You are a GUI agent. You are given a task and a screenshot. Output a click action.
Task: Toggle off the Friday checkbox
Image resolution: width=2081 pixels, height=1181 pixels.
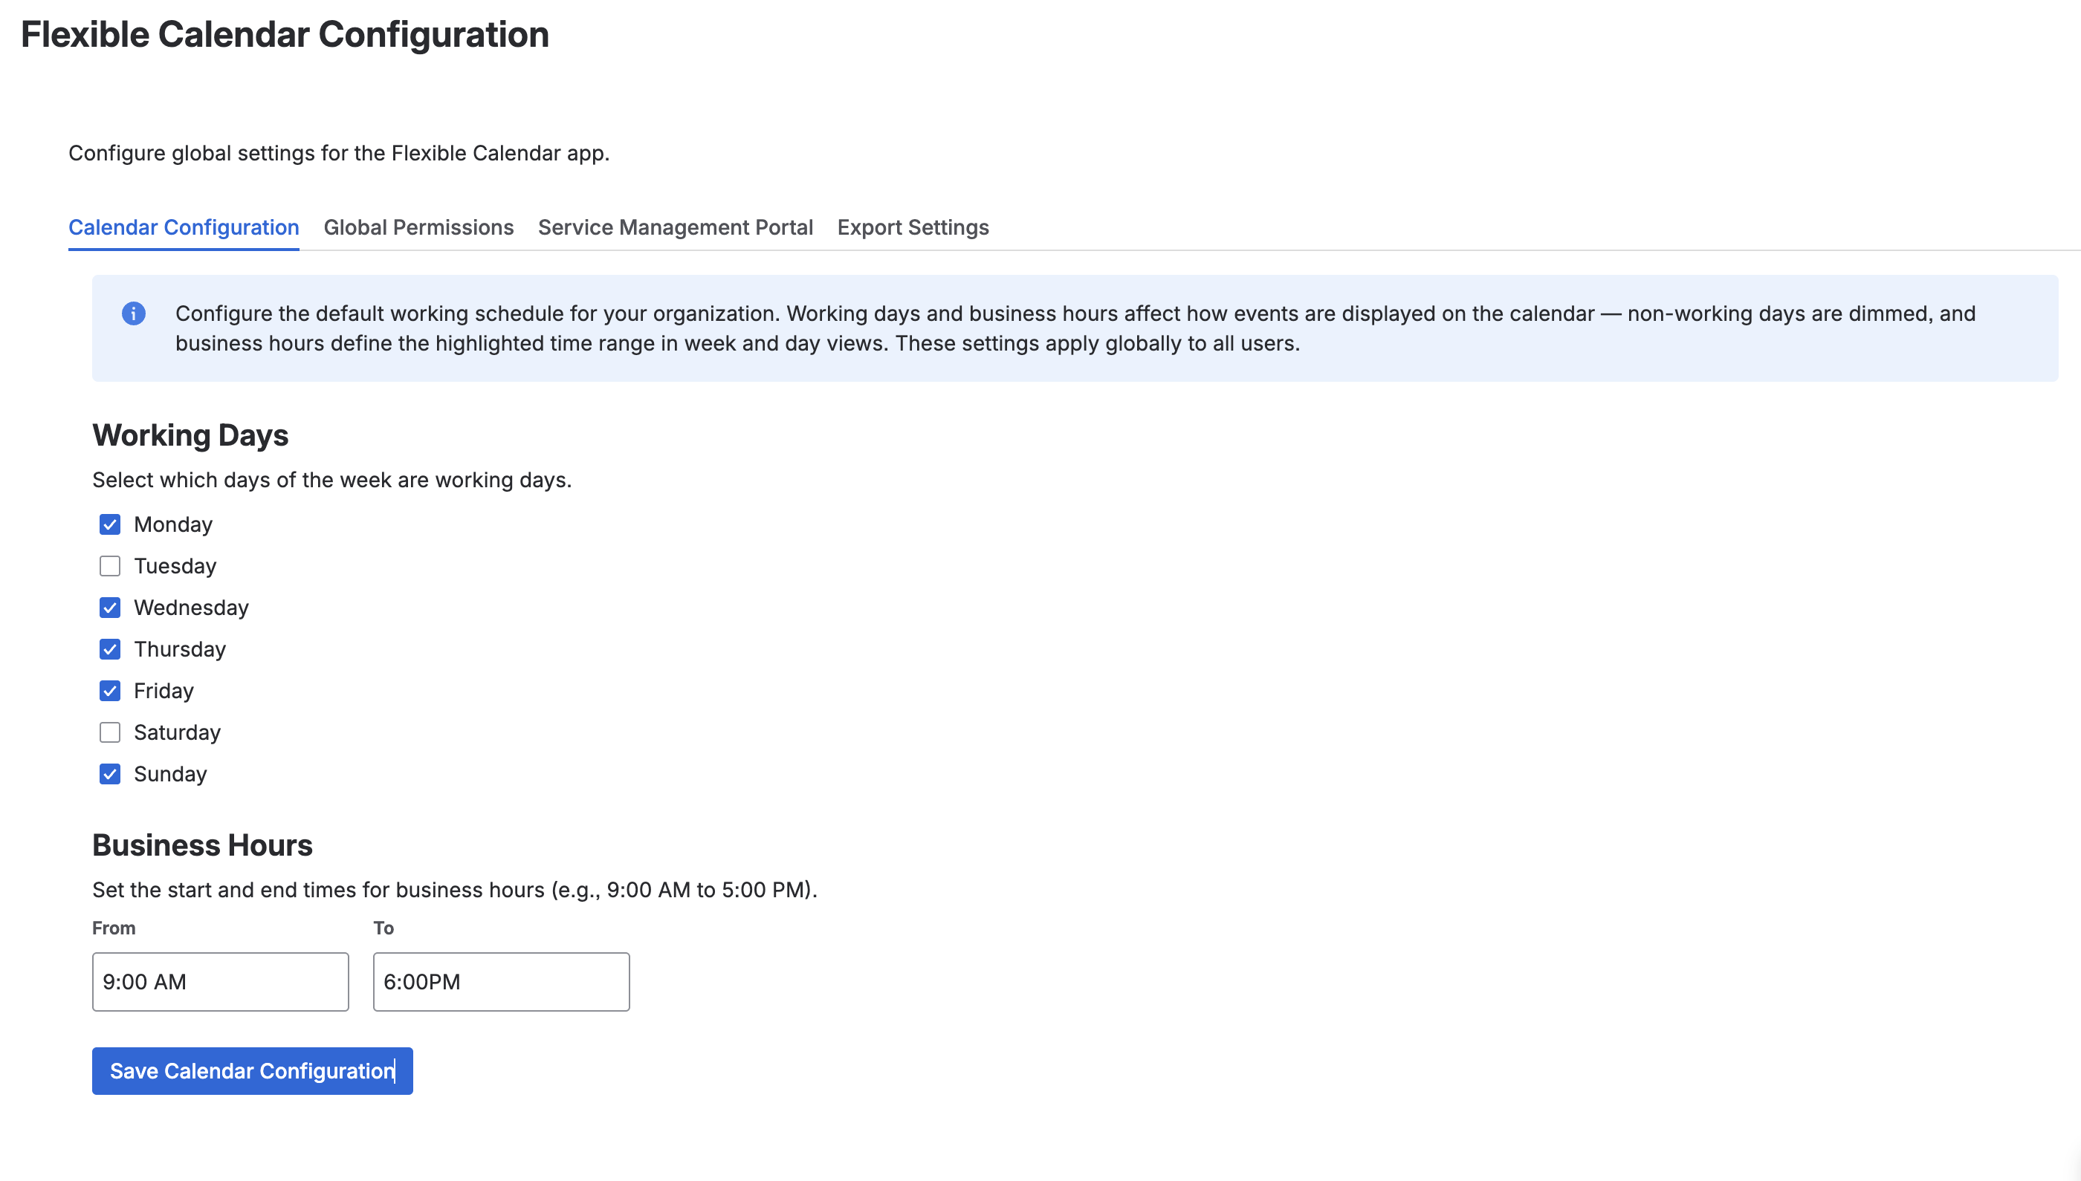(109, 691)
